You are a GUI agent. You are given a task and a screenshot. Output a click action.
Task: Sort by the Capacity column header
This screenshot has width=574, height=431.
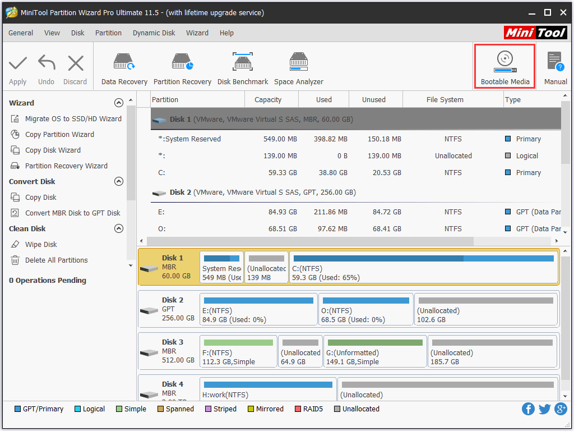click(268, 99)
